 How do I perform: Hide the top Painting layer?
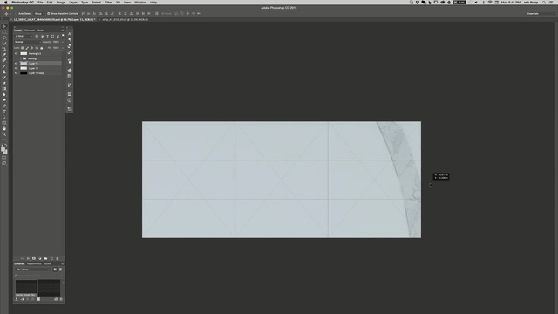coord(16,54)
